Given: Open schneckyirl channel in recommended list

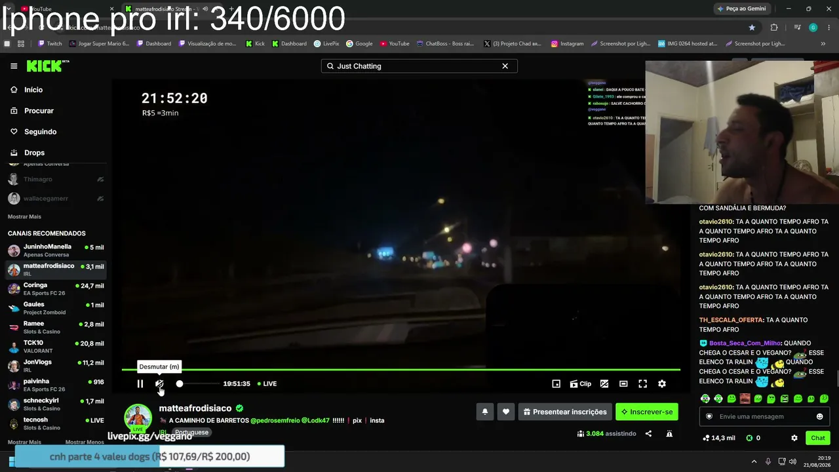Looking at the screenshot, I should 56,404.
